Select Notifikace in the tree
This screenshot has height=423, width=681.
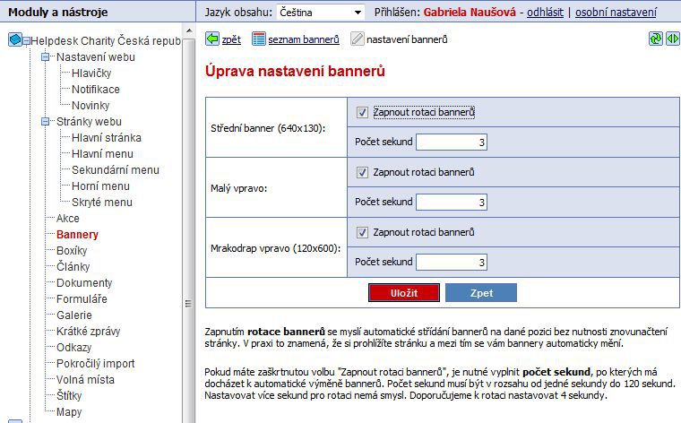[96, 89]
